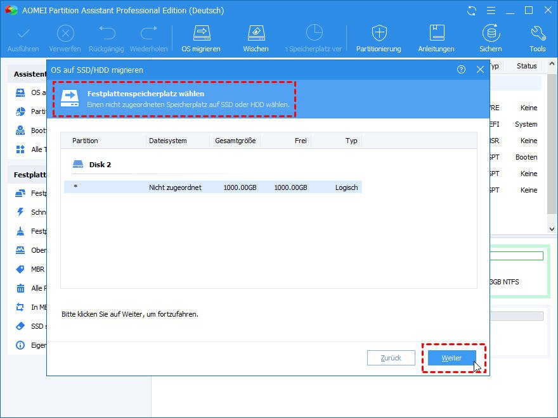Click the Wiederholen redo arrow icon
The image size is (558, 418).
(x=149, y=33)
